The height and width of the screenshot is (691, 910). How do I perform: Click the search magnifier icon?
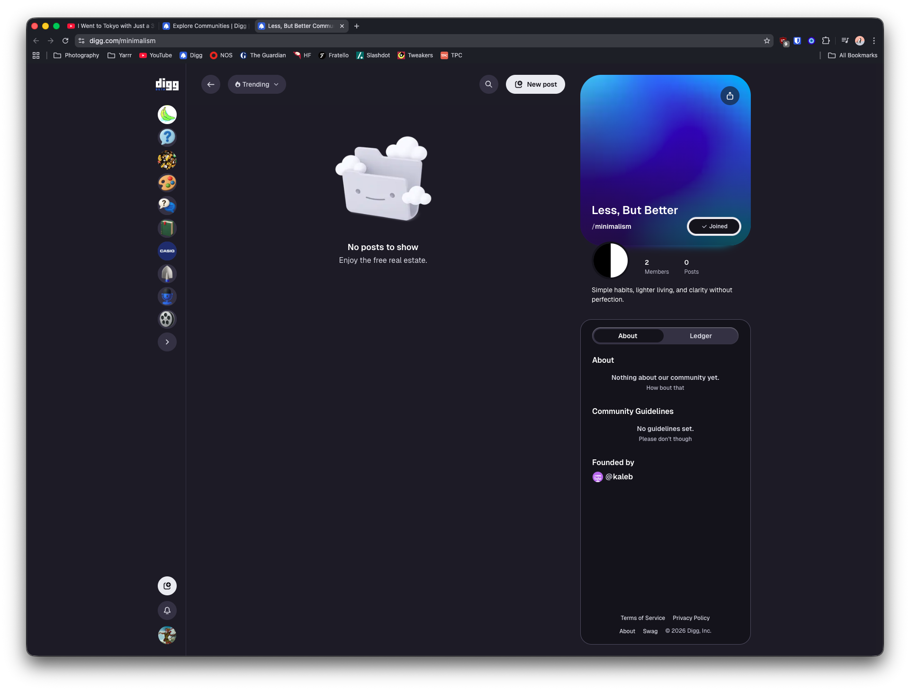click(489, 84)
